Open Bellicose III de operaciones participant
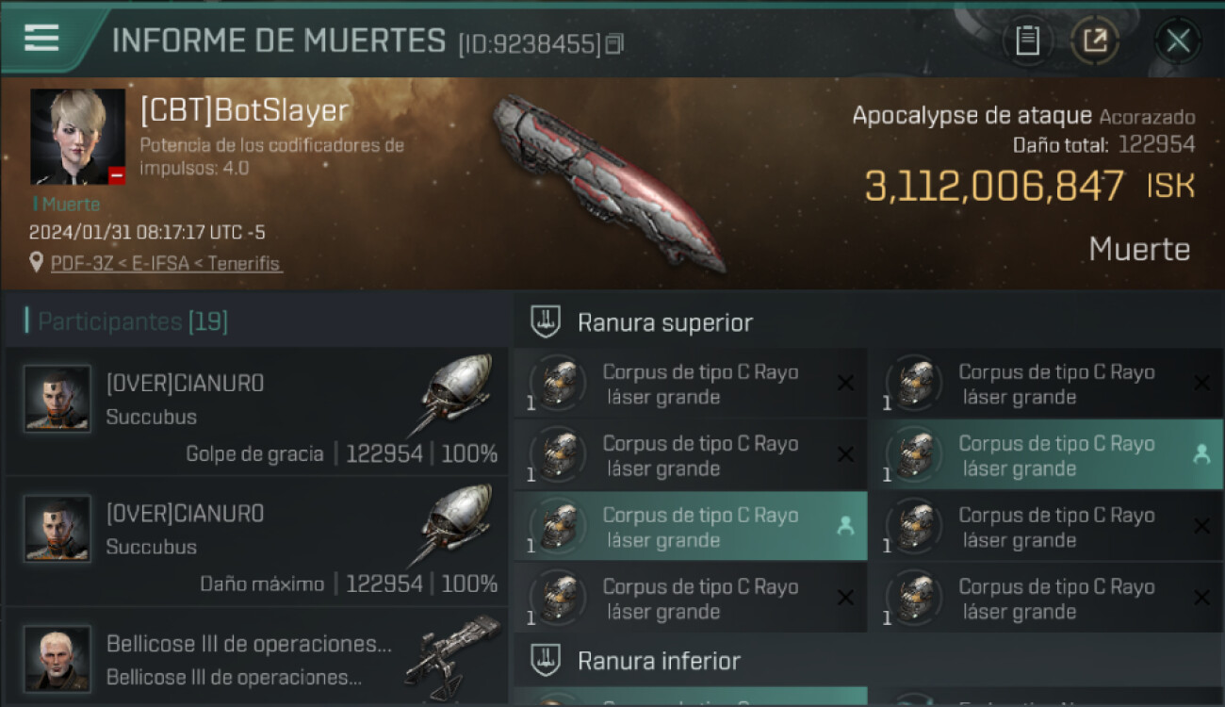The width and height of the screenshot is (1225, 707). tap(256, 657)
